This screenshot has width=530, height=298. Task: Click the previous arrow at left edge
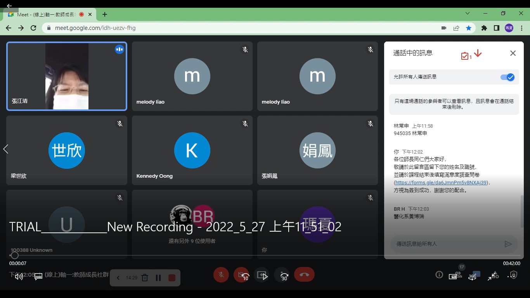coord(5,149)
